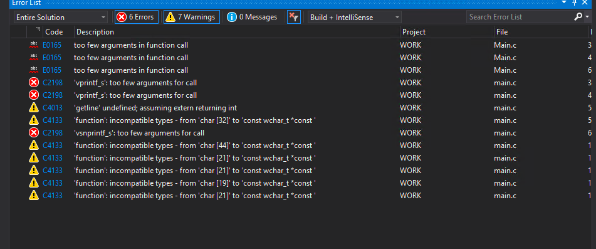This screenshot has width=596, height=249.
Task: Toggle the 7 Warnings filter
Action: pyautogui.click(x=192, y=17)
